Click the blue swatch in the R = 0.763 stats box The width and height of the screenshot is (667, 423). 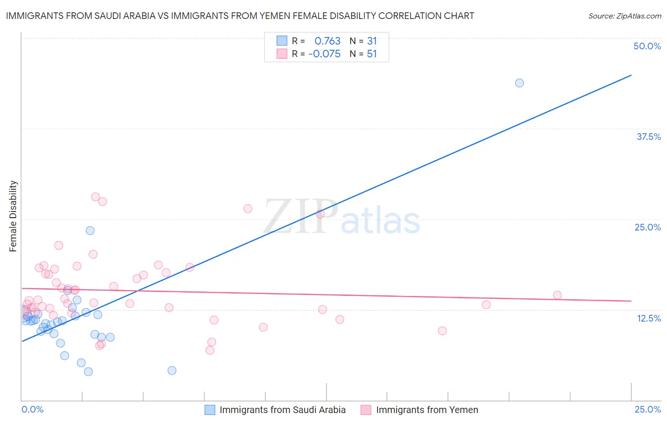pyautogui.click(x=282, y=41)
